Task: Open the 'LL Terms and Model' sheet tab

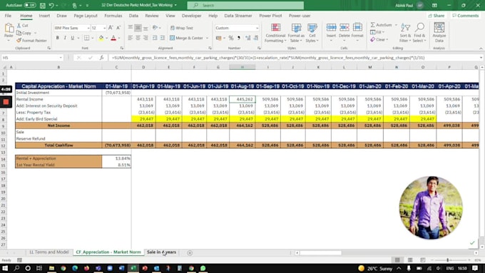Action: pyautogui.click(x=49, y=252)
